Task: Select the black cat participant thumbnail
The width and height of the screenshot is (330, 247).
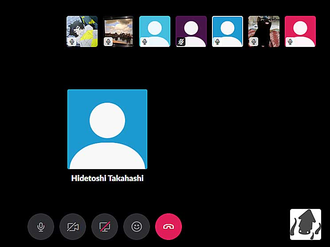Action: tap(264, 31)
